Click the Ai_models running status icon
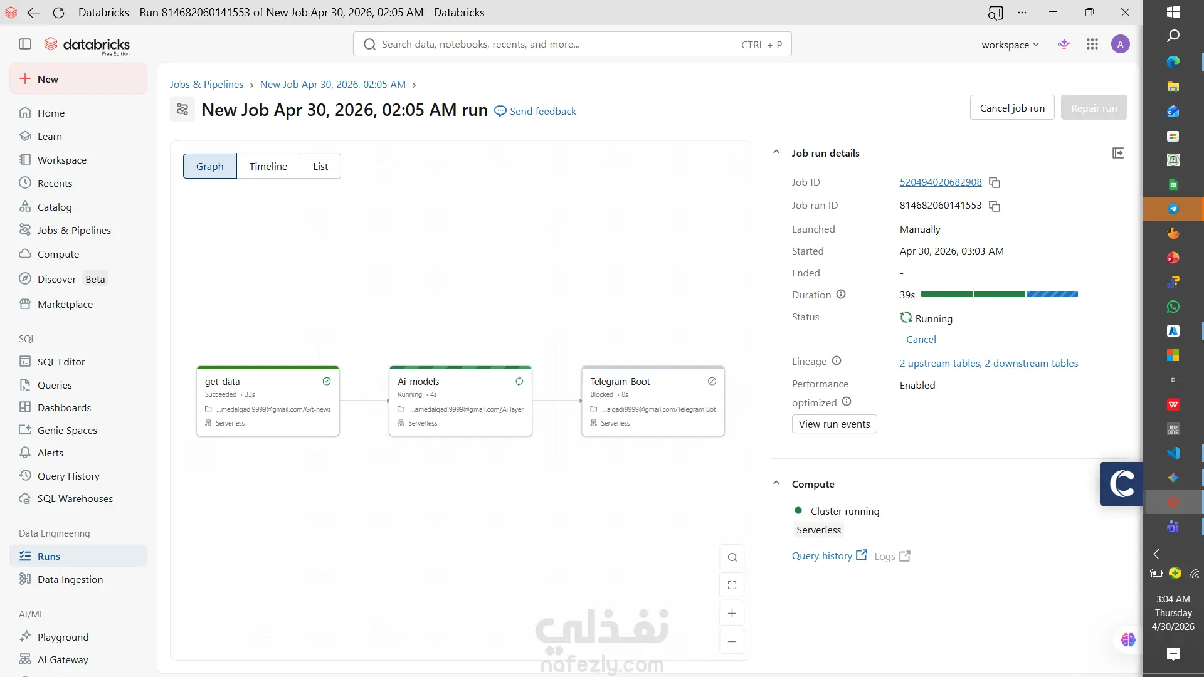 (519, 381)
